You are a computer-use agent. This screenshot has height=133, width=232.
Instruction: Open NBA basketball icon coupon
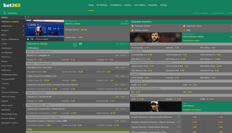click(x=184, y=30)
